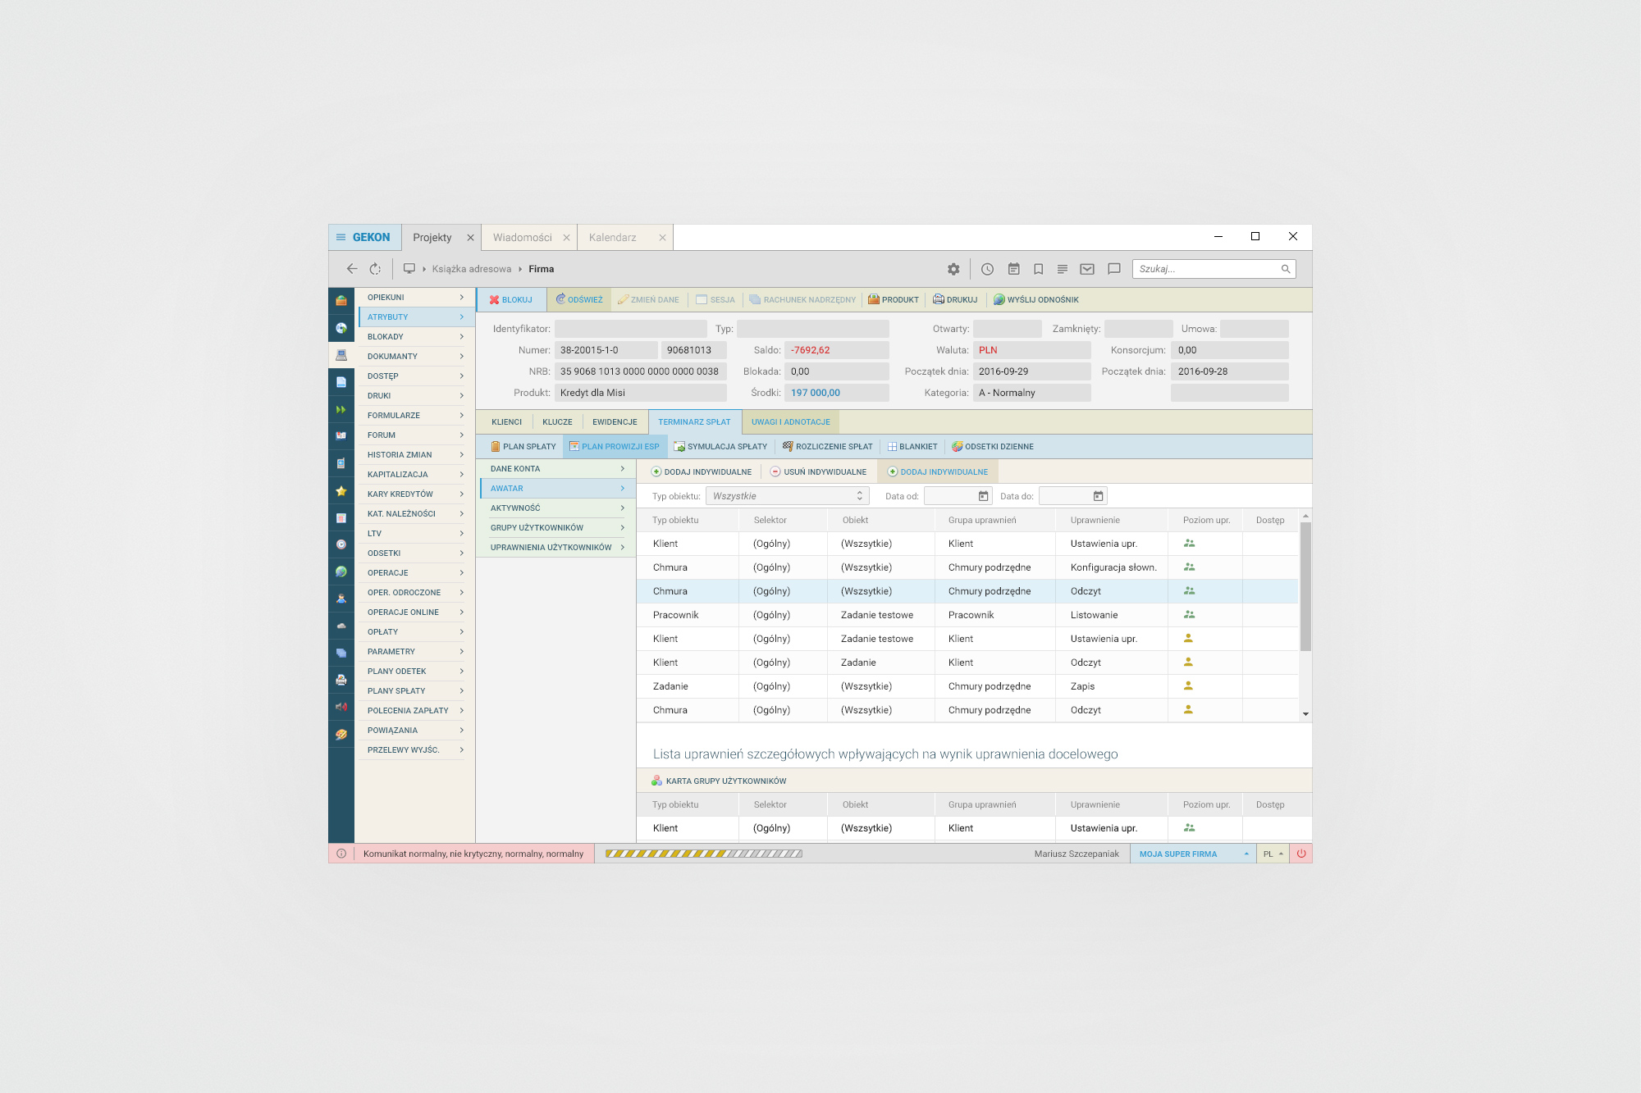The image size is (1641, 1093).
Task: Expand the GRUPY UŻYTKOWNIKÓW section
Action: point(555,528)
